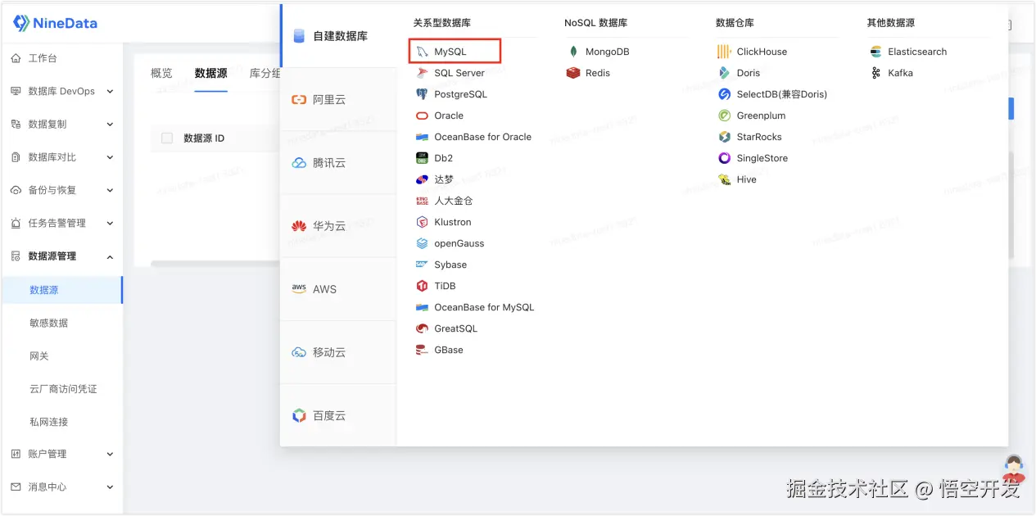Click the SelectDB icon
1036x516 pixels.
tap(724, 94)
